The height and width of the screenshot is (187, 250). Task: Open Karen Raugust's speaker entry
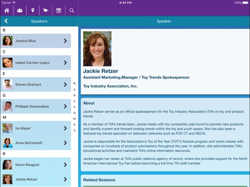click(x=36, y=165)
